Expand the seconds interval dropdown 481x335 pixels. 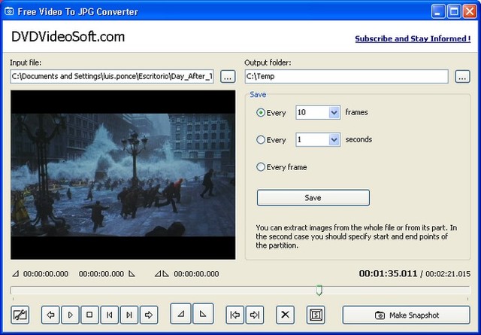[334, 140]
